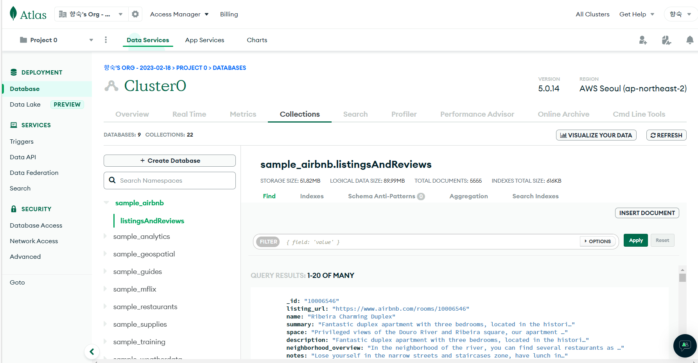Open project activity feed icon
The width and height of the screenshot is (698, 363).
click(x=666, y=40)
